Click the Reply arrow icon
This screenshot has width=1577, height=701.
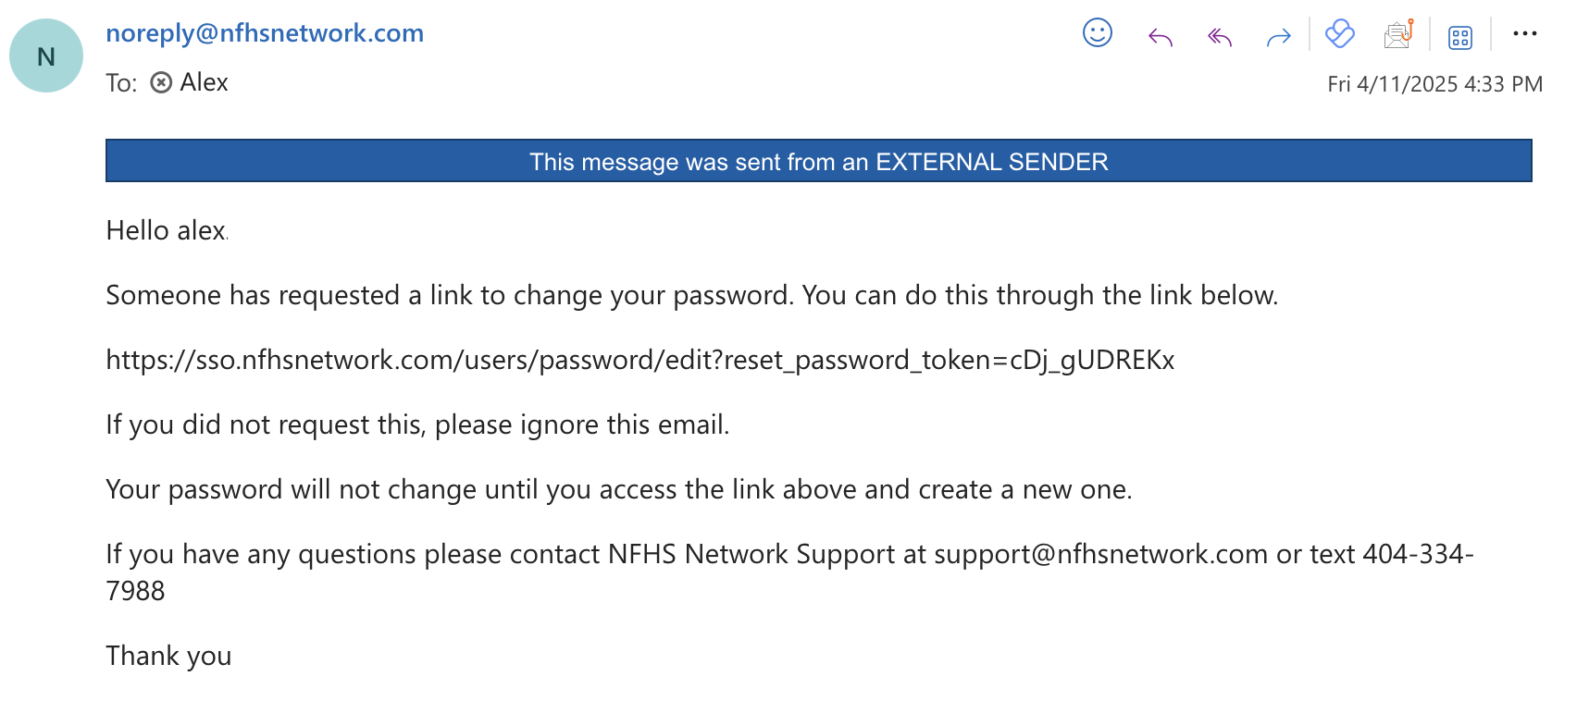coord(1160,37)
